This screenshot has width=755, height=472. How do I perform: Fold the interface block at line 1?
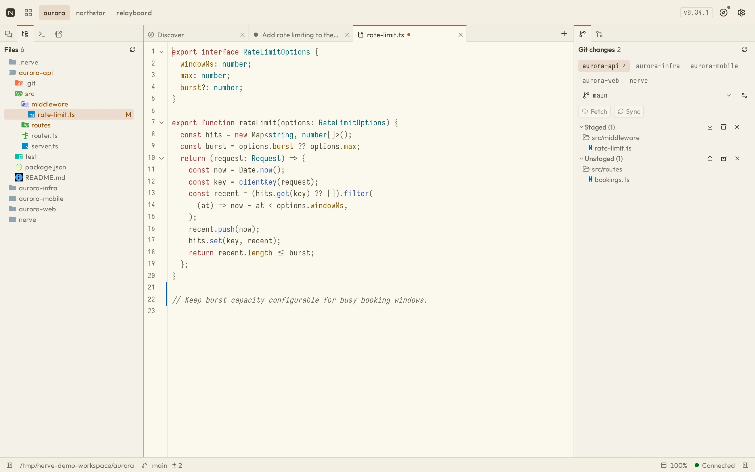pyautogui.click(x=161, y=52)
